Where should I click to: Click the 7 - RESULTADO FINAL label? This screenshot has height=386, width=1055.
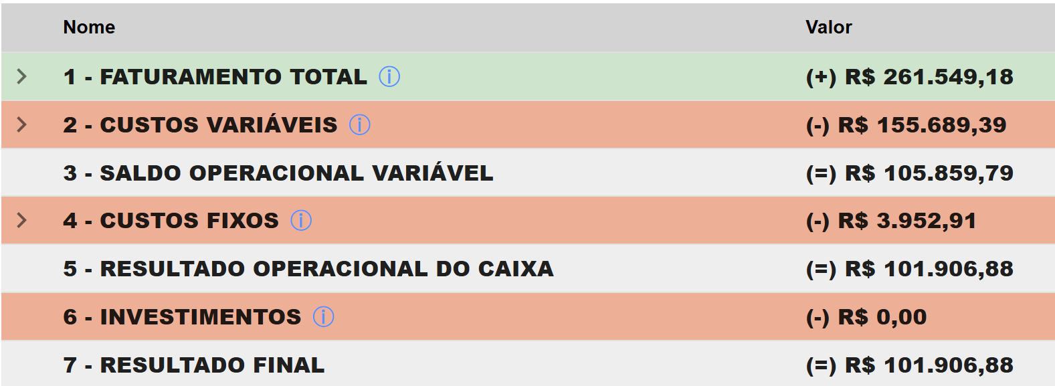tap(194, 365)
